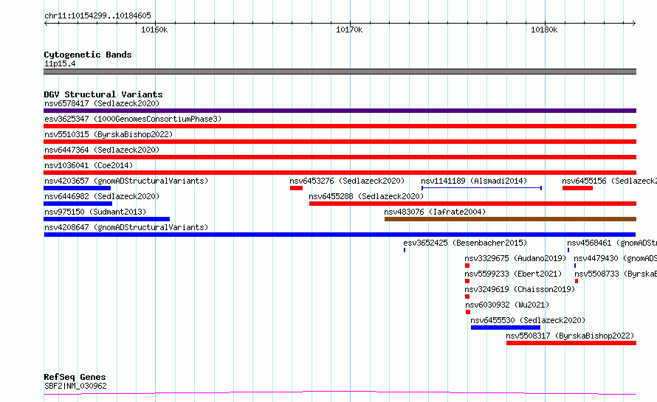Click the nsv1141189 (Alsmadi2014) thin blue line
This screenshot has width=657, height=402.
tap(482, 188)
